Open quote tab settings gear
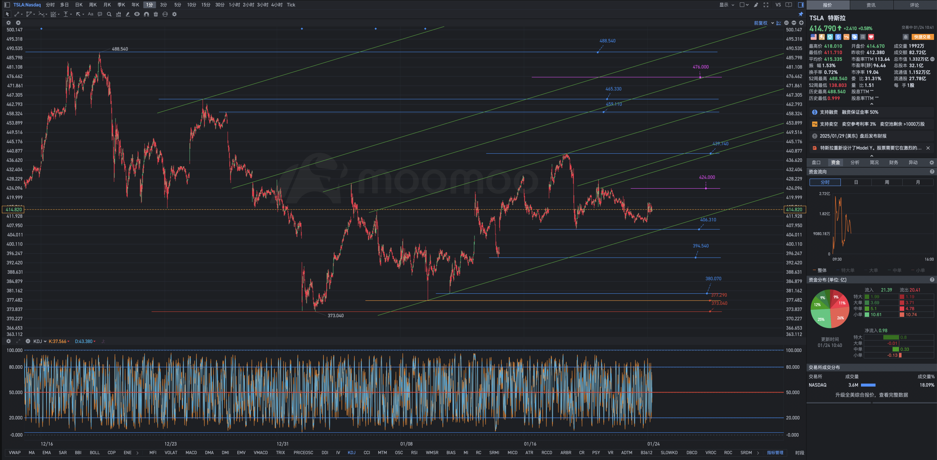 click(x=931, y=163)
